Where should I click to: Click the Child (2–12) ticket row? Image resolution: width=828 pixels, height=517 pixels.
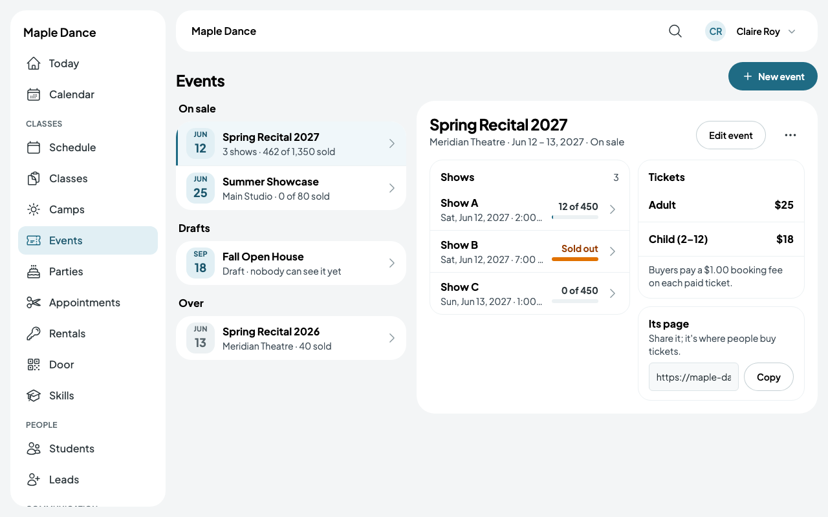[721, 239]
